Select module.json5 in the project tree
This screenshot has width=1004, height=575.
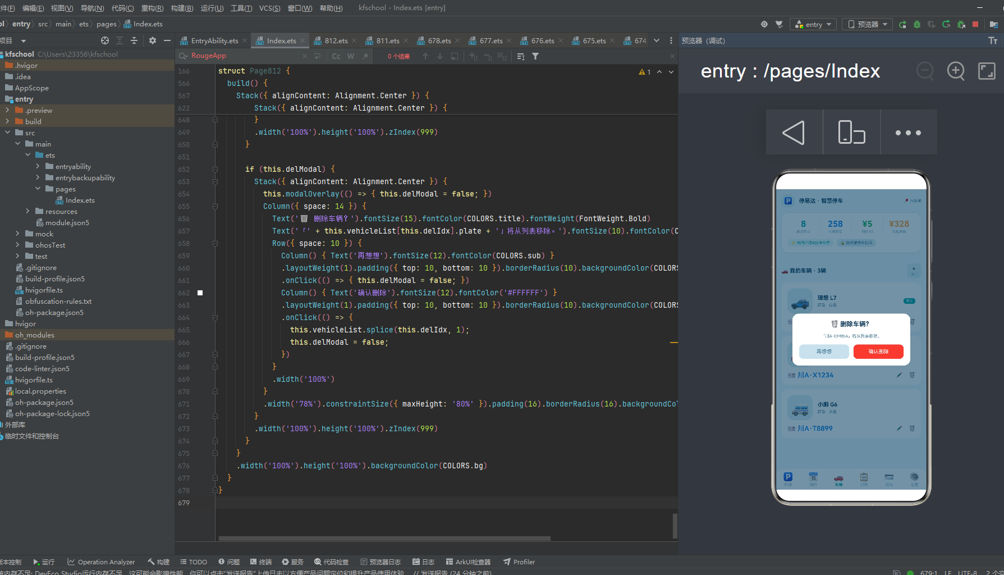click(67, 222)
